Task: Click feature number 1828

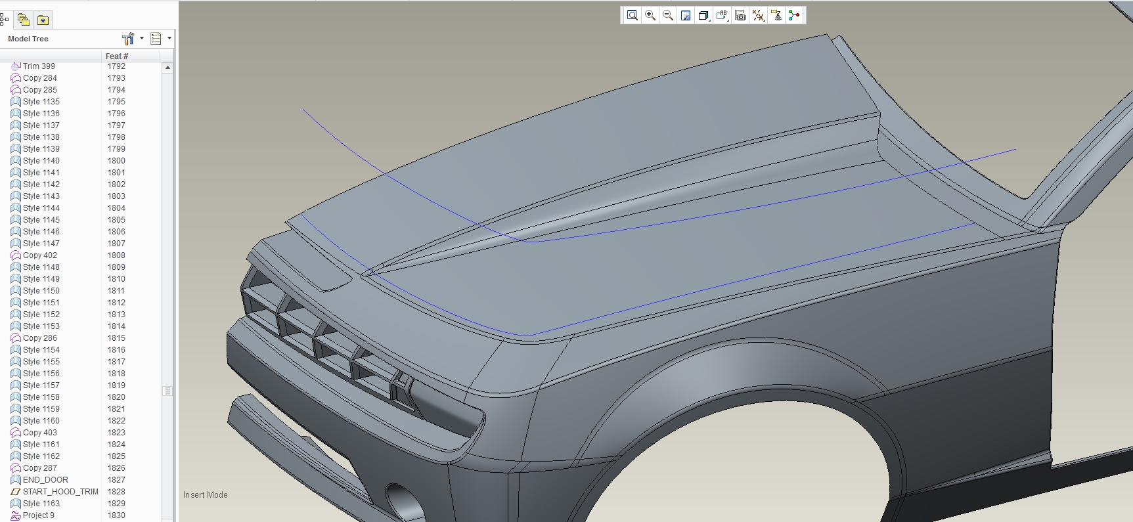Action: point(116,492)
